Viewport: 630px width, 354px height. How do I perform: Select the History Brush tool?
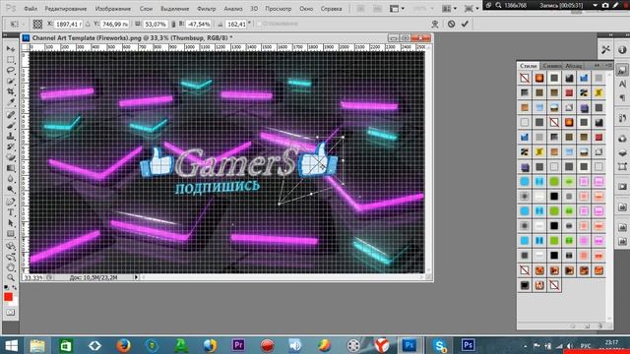[11, 147]
